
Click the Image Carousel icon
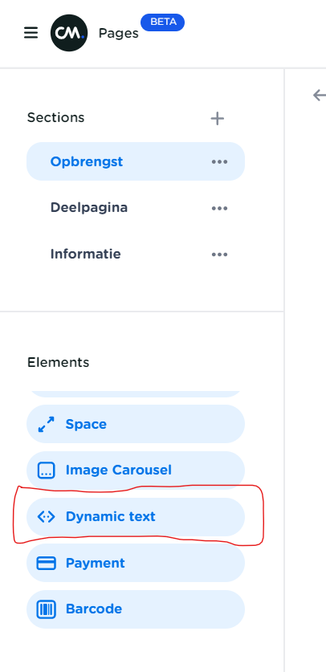click(47, 470)
